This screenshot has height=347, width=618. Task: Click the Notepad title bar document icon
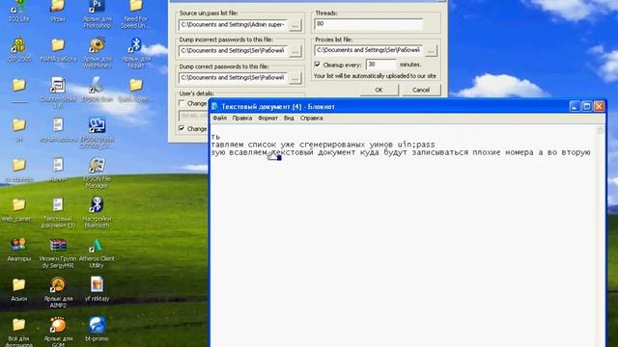[214, 106]
